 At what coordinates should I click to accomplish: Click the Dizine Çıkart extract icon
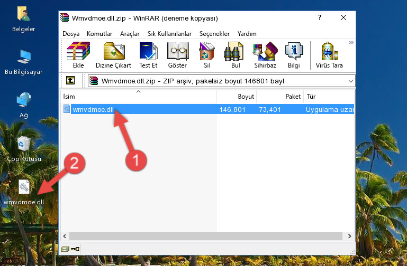[x=113, y=55]
